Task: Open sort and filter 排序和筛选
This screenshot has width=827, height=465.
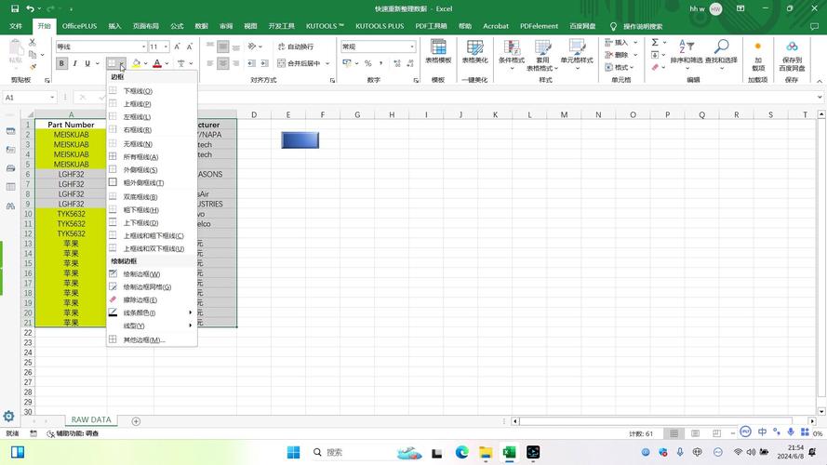Action: (687, 54)
